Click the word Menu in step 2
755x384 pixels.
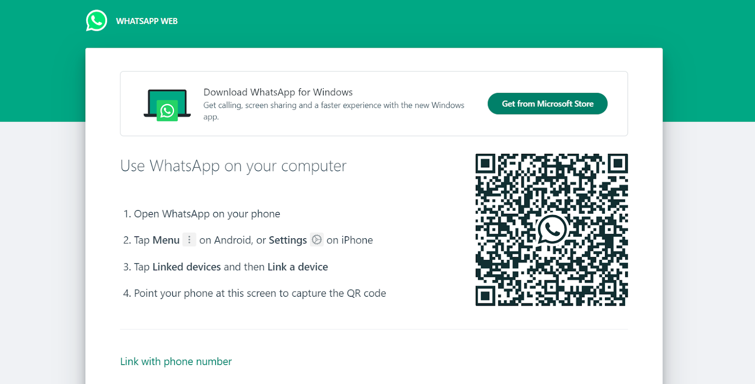(166, 240)
